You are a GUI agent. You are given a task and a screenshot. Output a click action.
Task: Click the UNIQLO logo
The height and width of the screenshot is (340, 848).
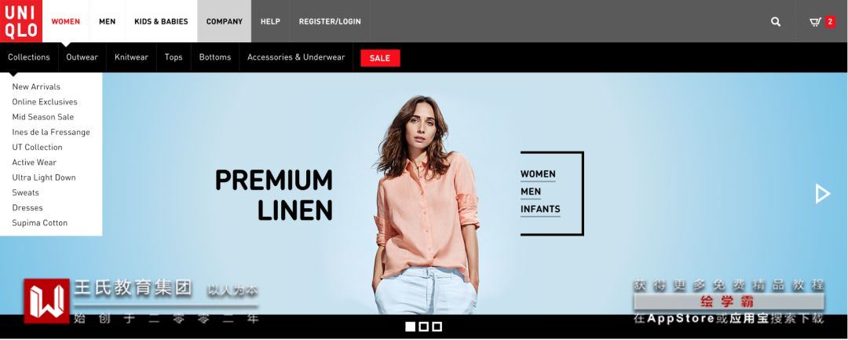[x=21, y=21]
